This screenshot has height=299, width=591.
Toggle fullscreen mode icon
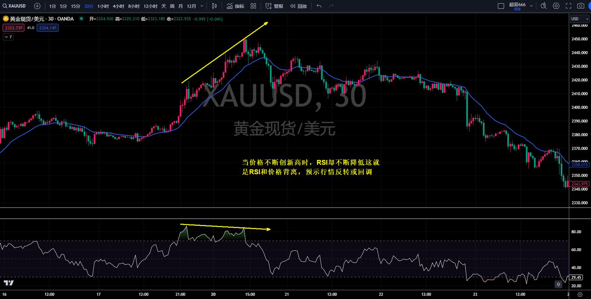(x=569, y=6)
